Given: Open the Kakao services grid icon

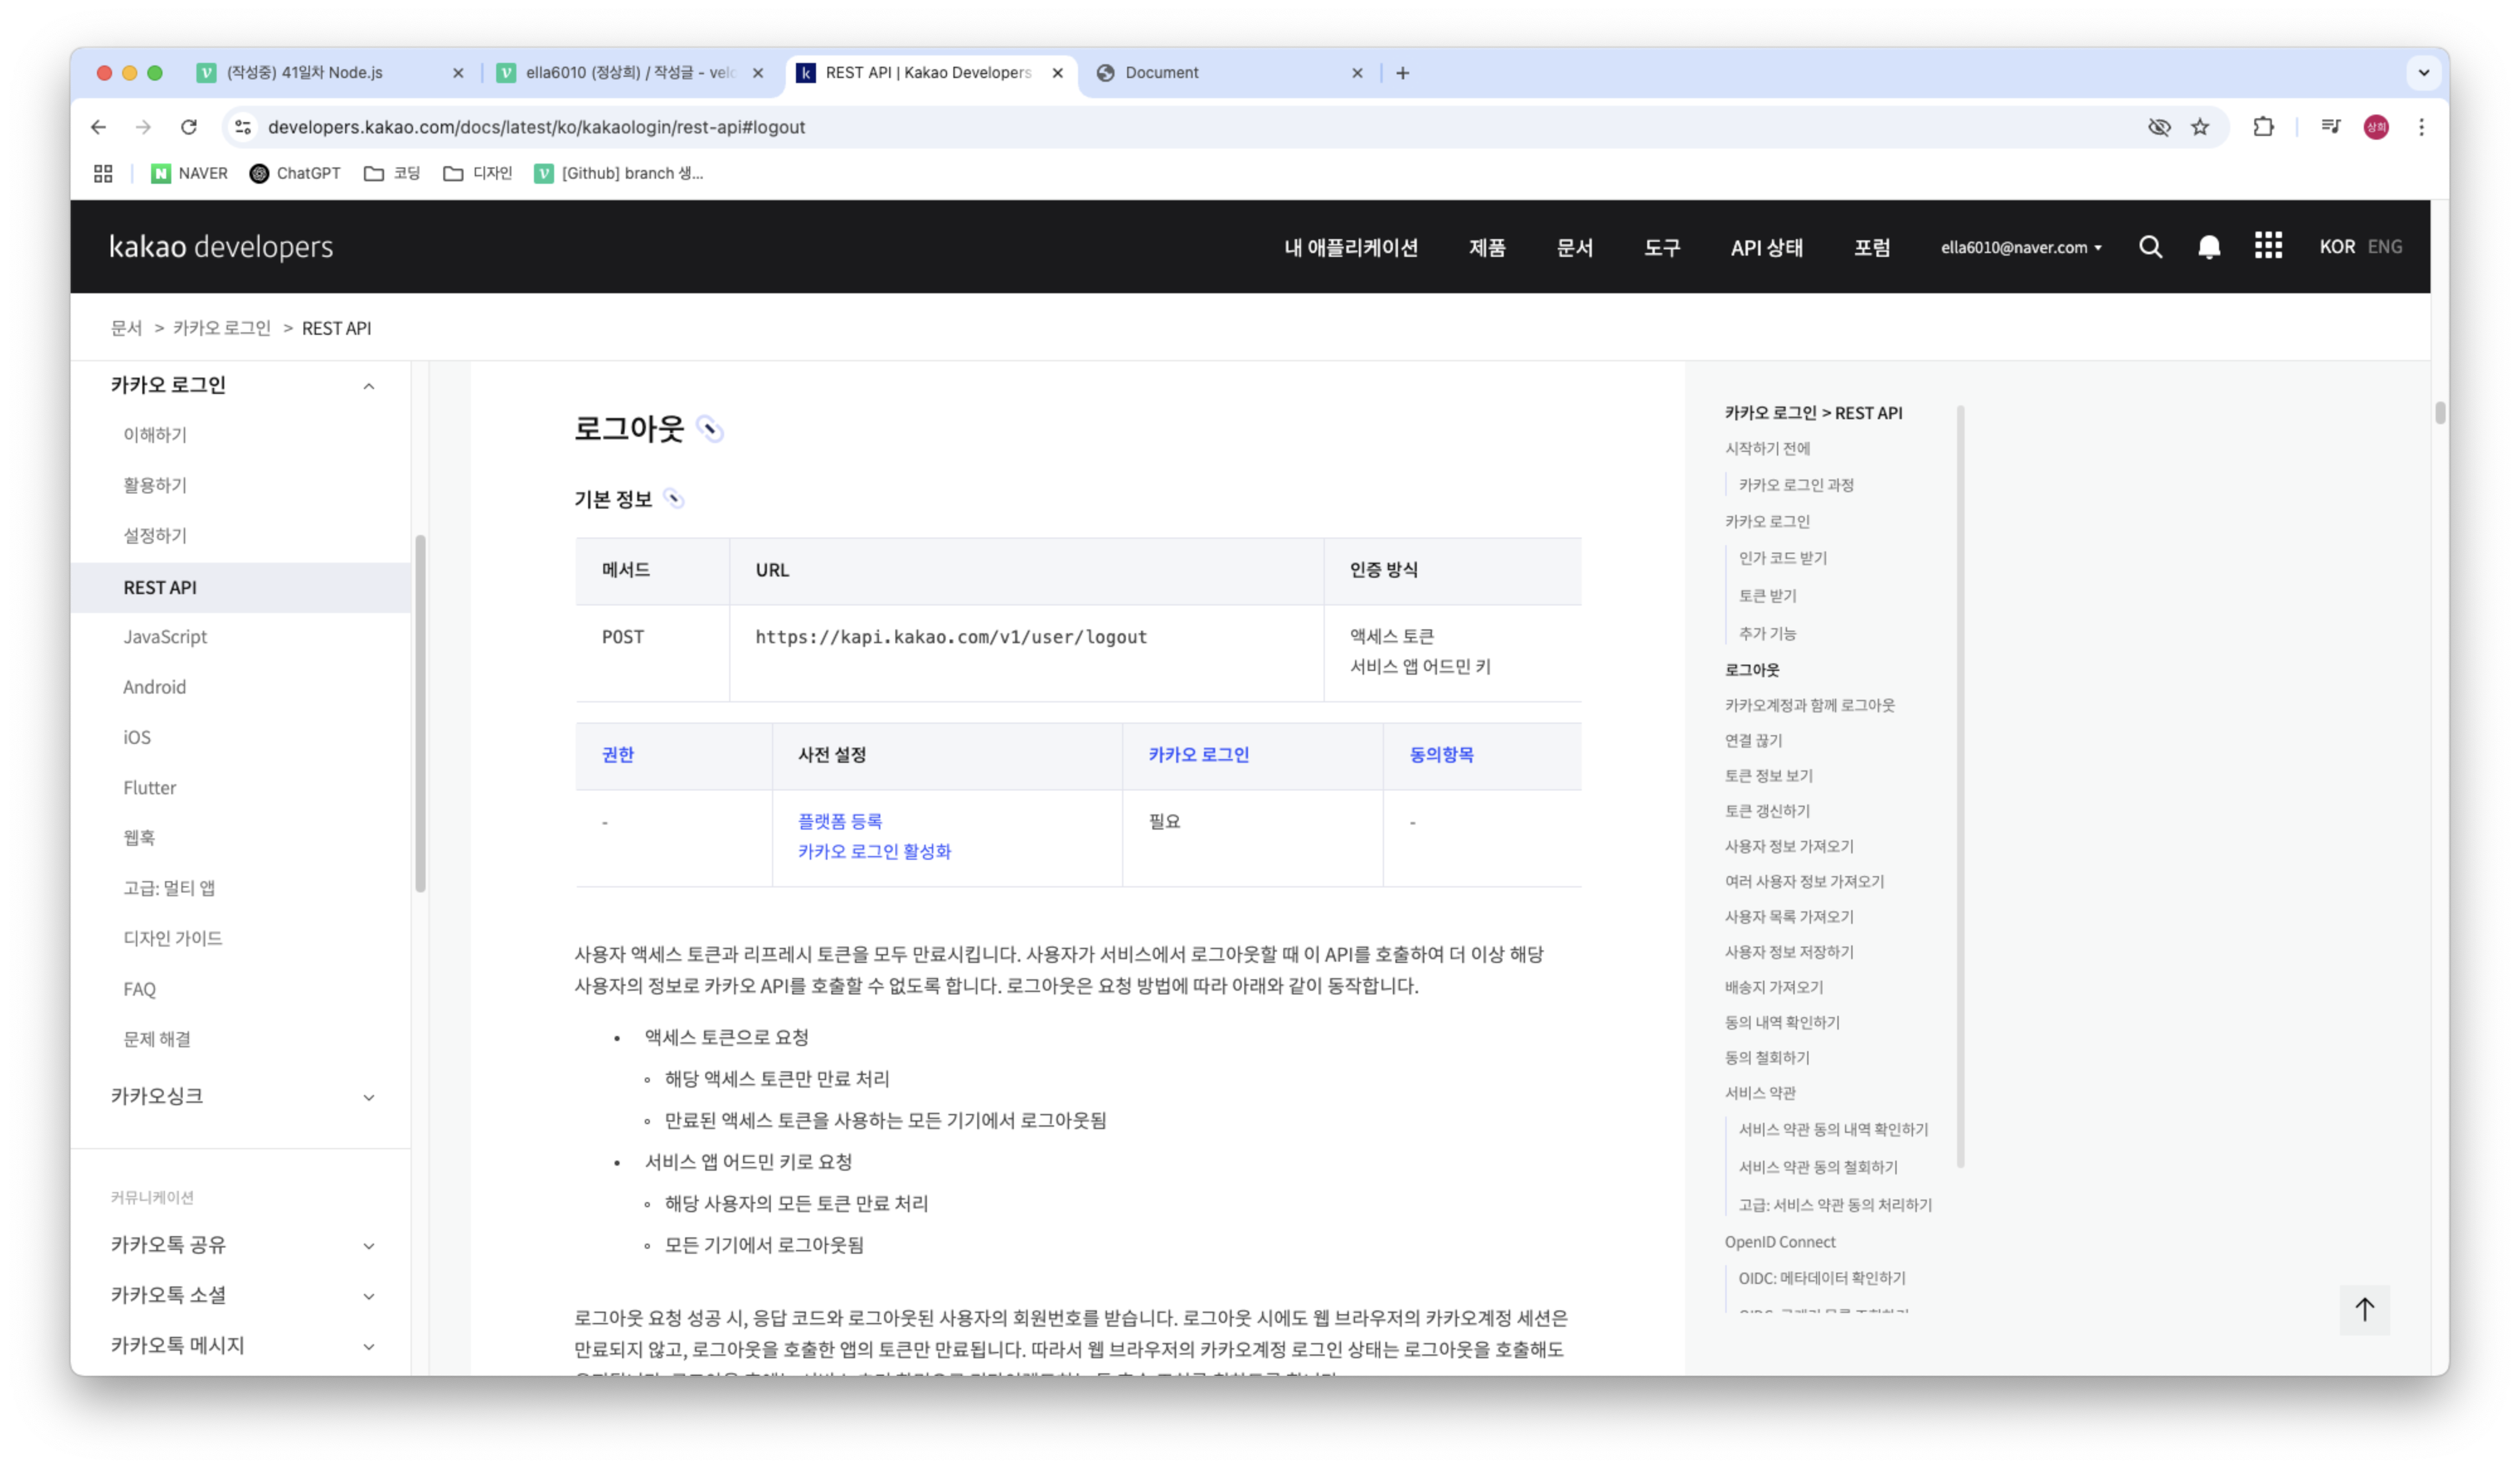Looking at the screenshot, I should [x=2268, y=246].
